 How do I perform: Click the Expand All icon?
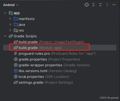[93, 5]
